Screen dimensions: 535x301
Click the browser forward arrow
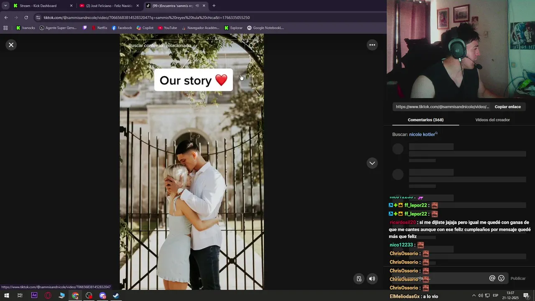(x=16, y=18)
